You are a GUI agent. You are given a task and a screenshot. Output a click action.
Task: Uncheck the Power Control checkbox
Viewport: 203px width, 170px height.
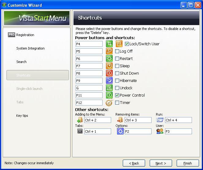(x=117, y=95)
